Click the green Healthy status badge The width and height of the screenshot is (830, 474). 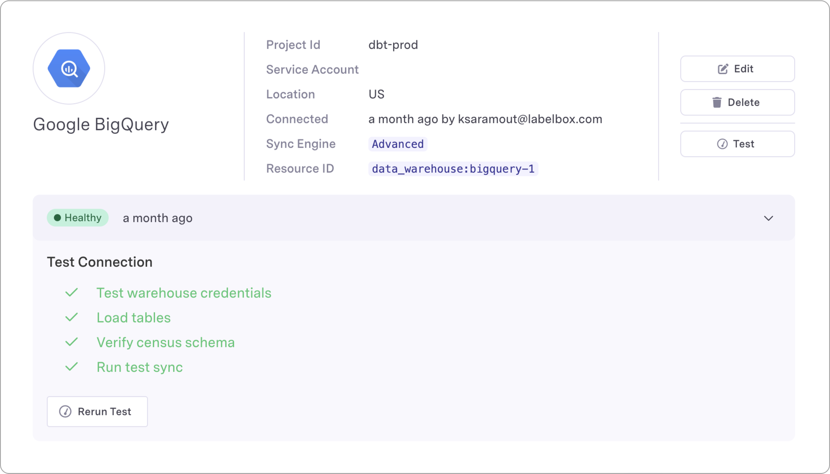point(78,218)
